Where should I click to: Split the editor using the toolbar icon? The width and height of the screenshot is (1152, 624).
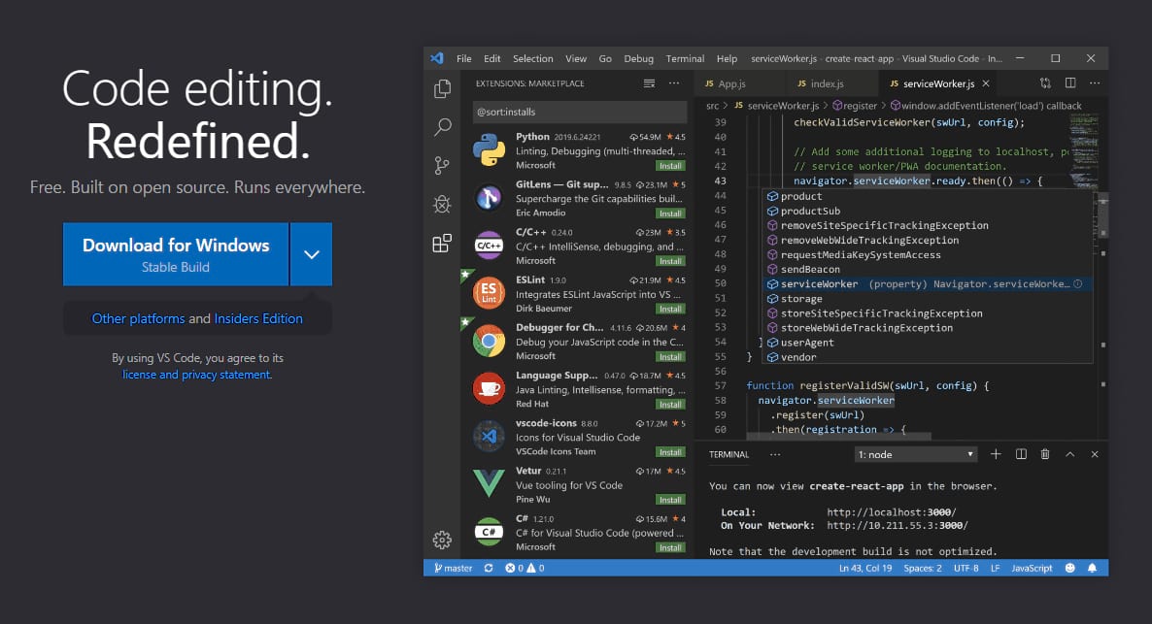(1069, 83)
